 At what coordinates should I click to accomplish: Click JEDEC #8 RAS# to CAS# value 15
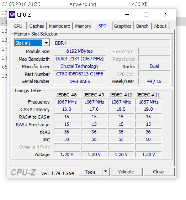click(67, 117)
